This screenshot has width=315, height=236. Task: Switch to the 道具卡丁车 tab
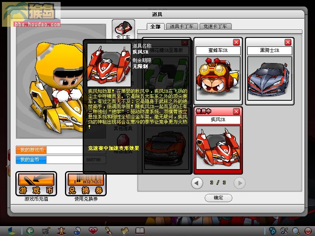[x=182, y=26]
